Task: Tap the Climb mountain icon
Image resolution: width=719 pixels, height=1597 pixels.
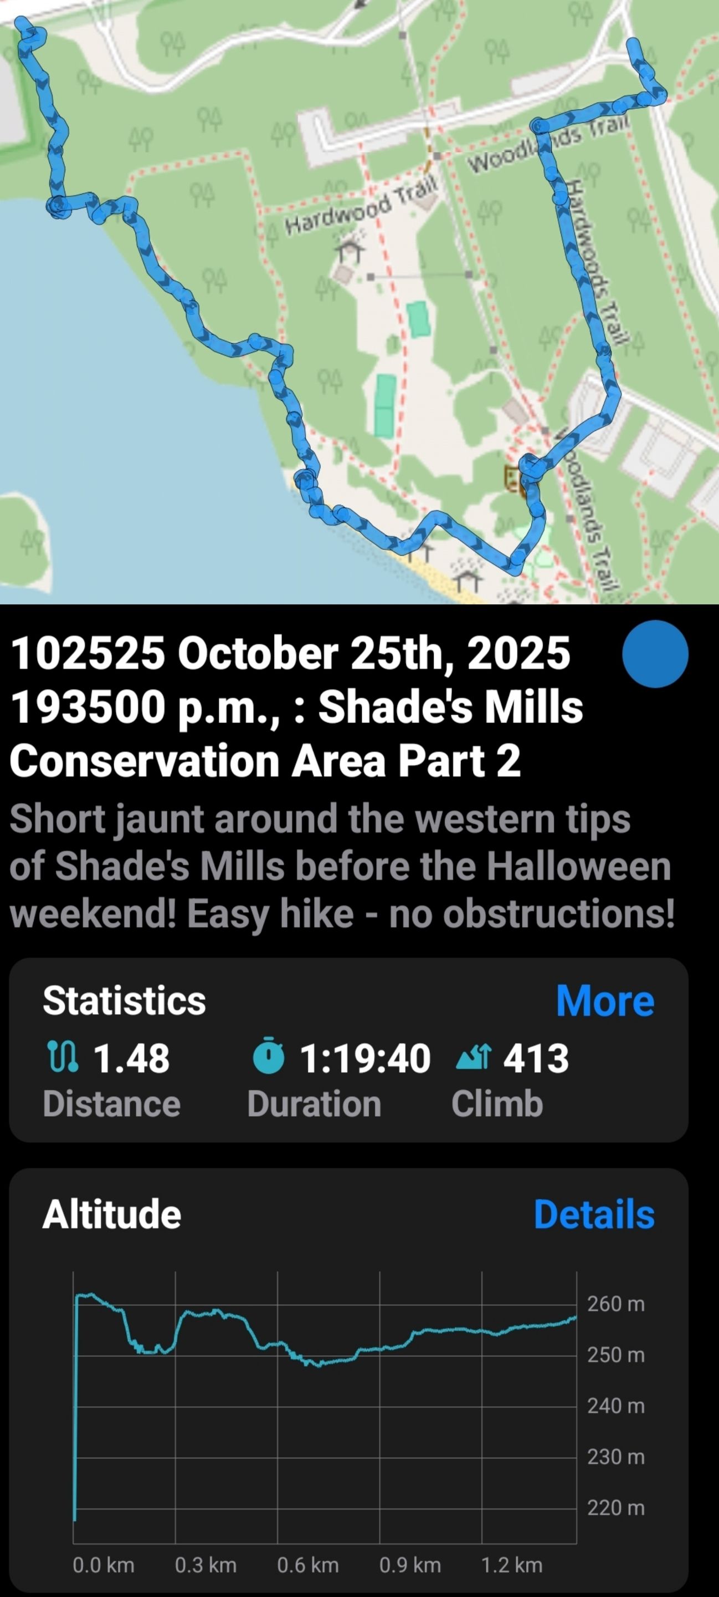Action: [x=473, y=1057]
